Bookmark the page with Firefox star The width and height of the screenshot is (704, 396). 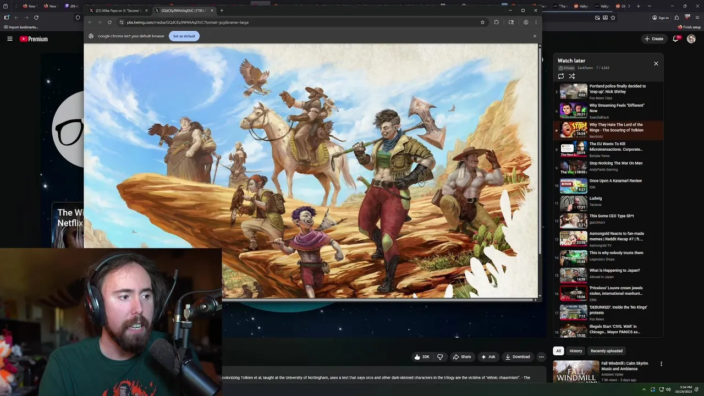click(x=613, y=18)
